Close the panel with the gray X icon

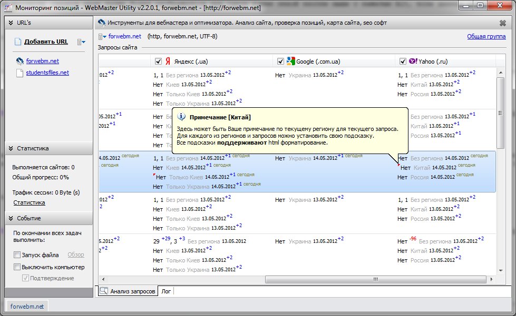coord(502,23)
